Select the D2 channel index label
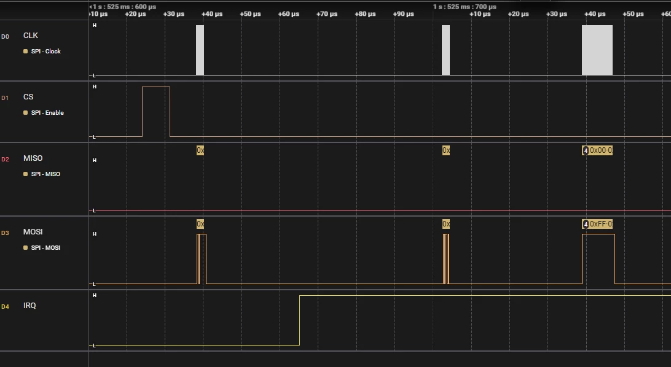Viewport: 671px width, 367px height. [x=5, y=160]
